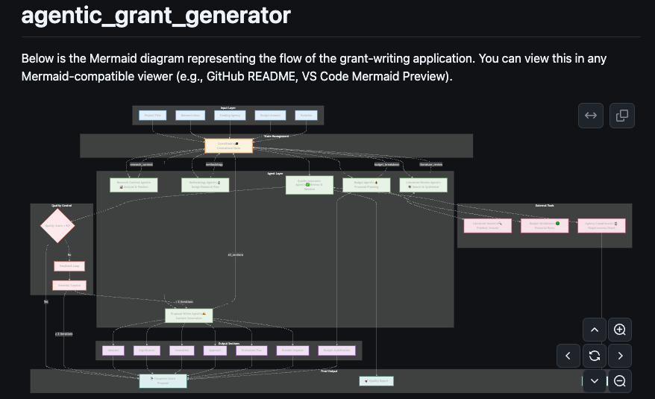Viewport: 655px width, 399px height.
Task: Select the Budget Amount input node
Action: pyautogui.click(x=270, y=116)
